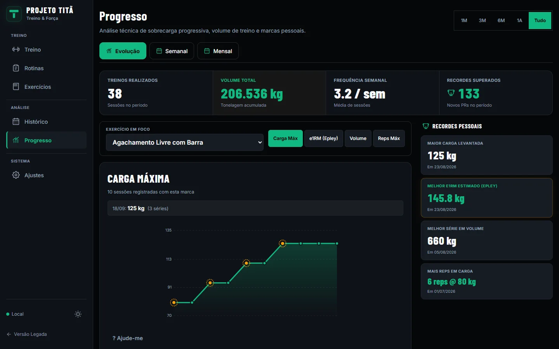Click the Projeto Titã logo icon
The height and width of the screenshot is (349, 559).
tap(14, 14)
